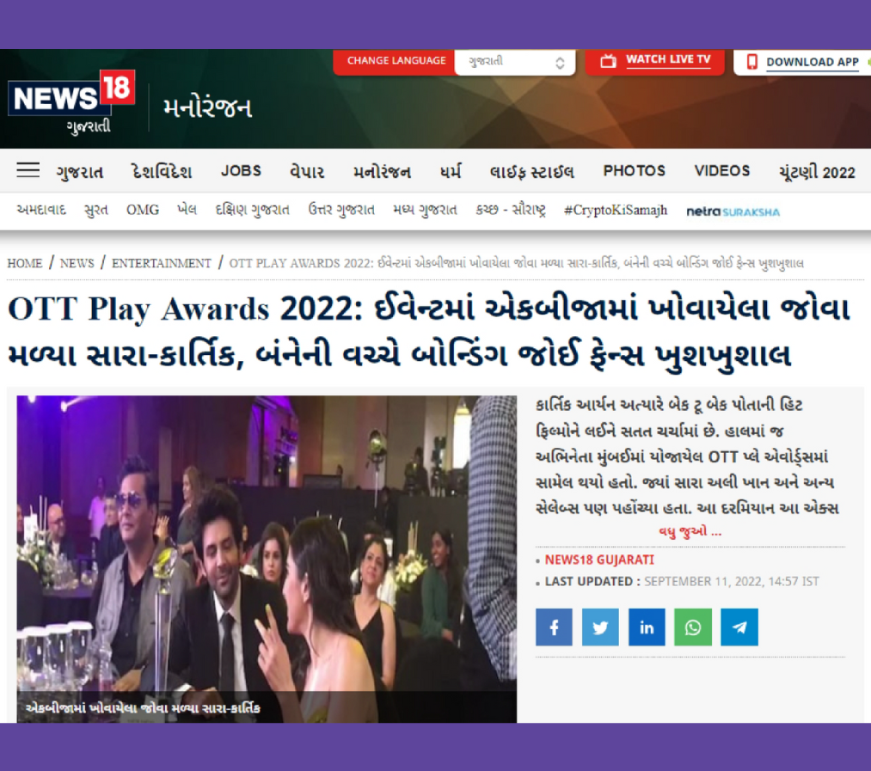Share article on Facebook
The width and height of the screenshot is (871, 771).
click(x=554, y=627)
